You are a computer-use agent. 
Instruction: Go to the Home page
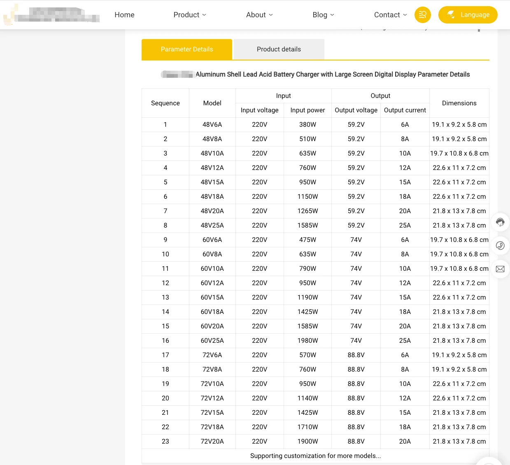[124, 15]
